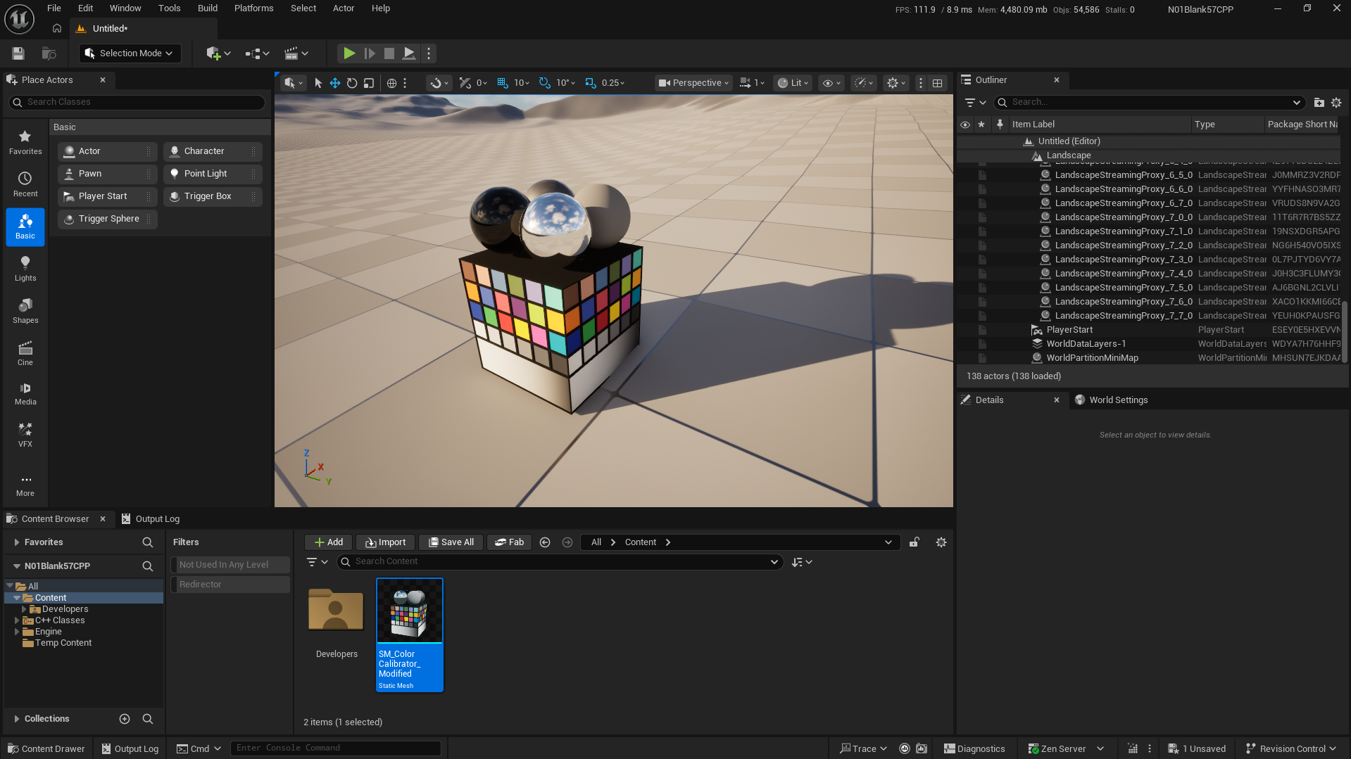Open Outliner settings gear icon
1351x759 pixels.
click(1336, 103)
